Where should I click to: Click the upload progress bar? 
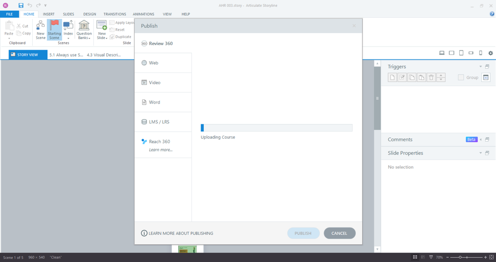(x=277, y=128)
